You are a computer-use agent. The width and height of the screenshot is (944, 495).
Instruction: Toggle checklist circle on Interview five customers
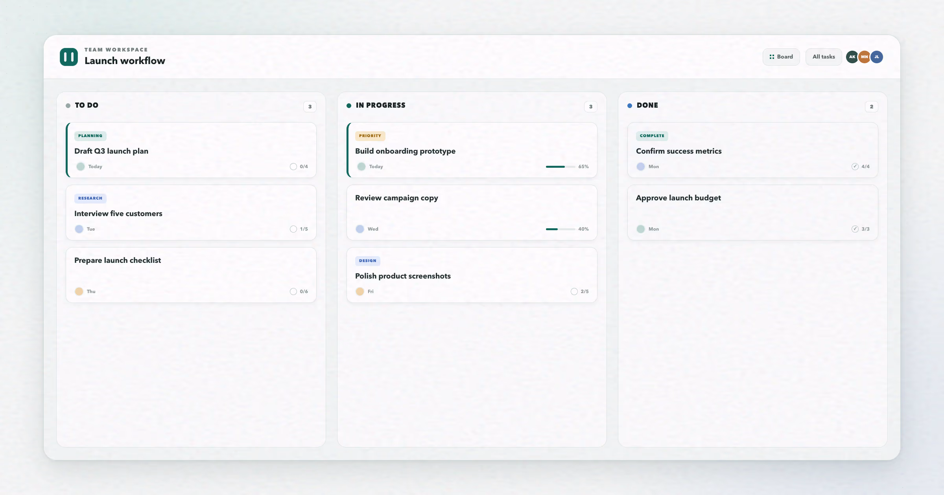(293, 229)
